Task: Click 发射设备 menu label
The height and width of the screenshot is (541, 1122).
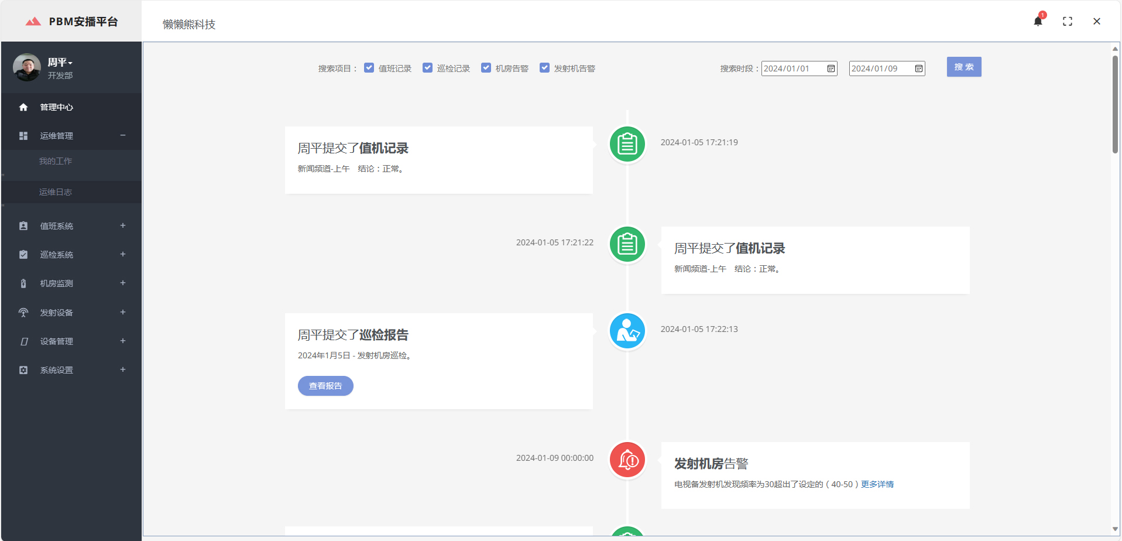Action: pyautogui.click(x=57, y=313)
